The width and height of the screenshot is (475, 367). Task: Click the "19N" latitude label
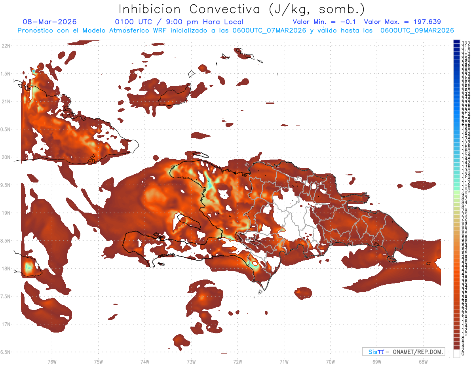click(x=6, y=213)
